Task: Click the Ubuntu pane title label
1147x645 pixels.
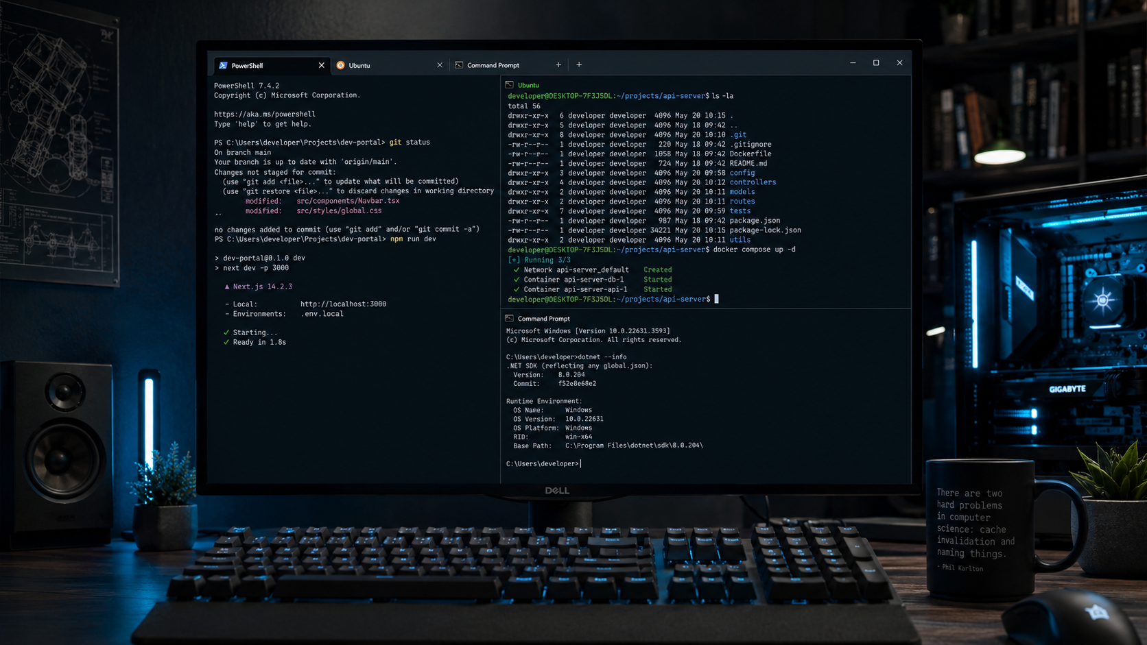Action: tap(528, 85)
